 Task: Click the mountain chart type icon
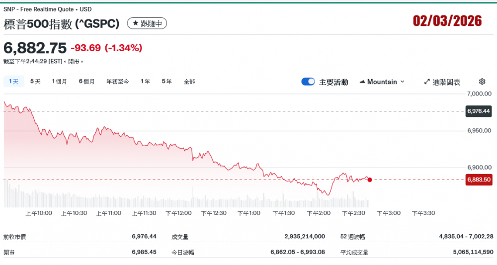362,82
